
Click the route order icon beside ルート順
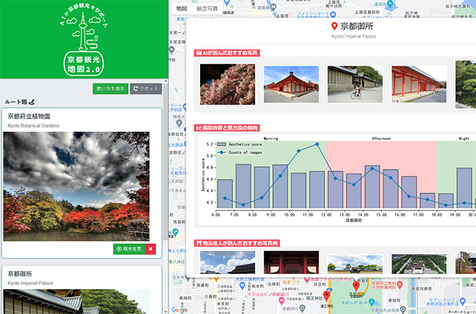(32, 102)
